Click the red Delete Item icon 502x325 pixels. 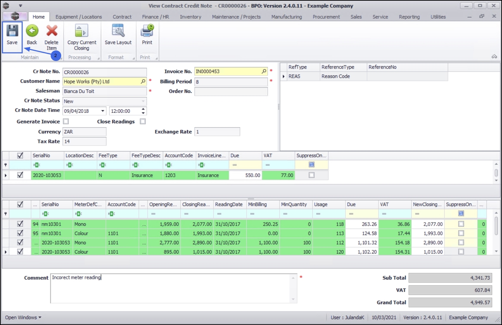pos(52,31)
